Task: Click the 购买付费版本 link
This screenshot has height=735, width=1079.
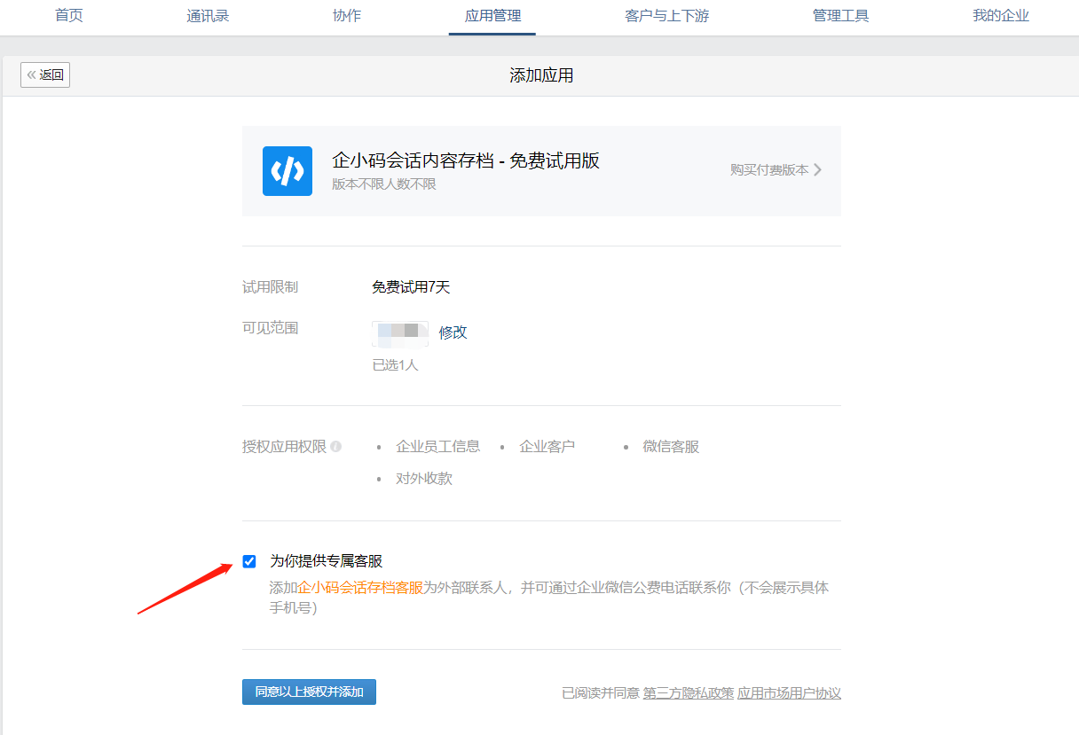Action: [x=769, y=169]
